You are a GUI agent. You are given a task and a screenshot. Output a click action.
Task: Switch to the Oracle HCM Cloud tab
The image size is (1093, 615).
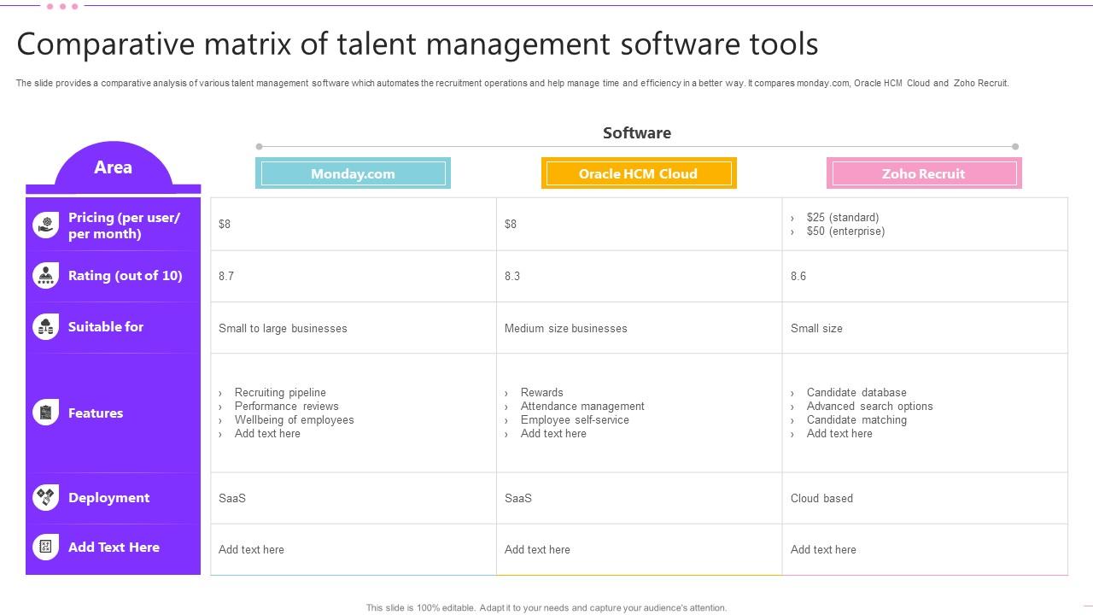639,173
